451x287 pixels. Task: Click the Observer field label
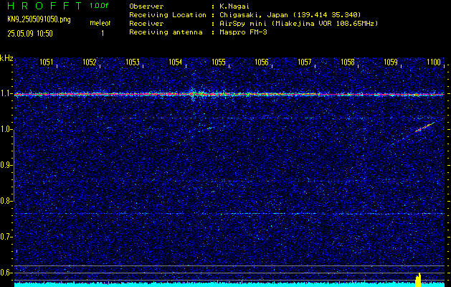coord(146,6)
